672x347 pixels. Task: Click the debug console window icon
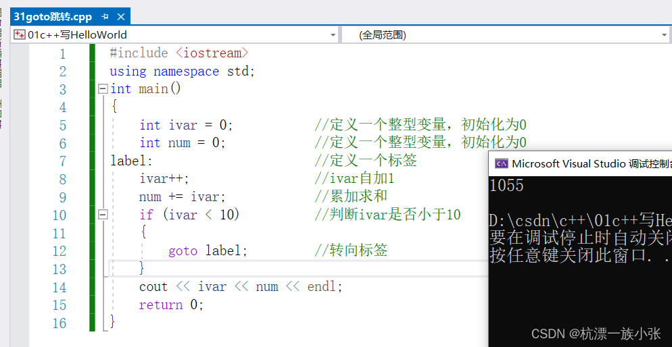[x=502, y=164]
